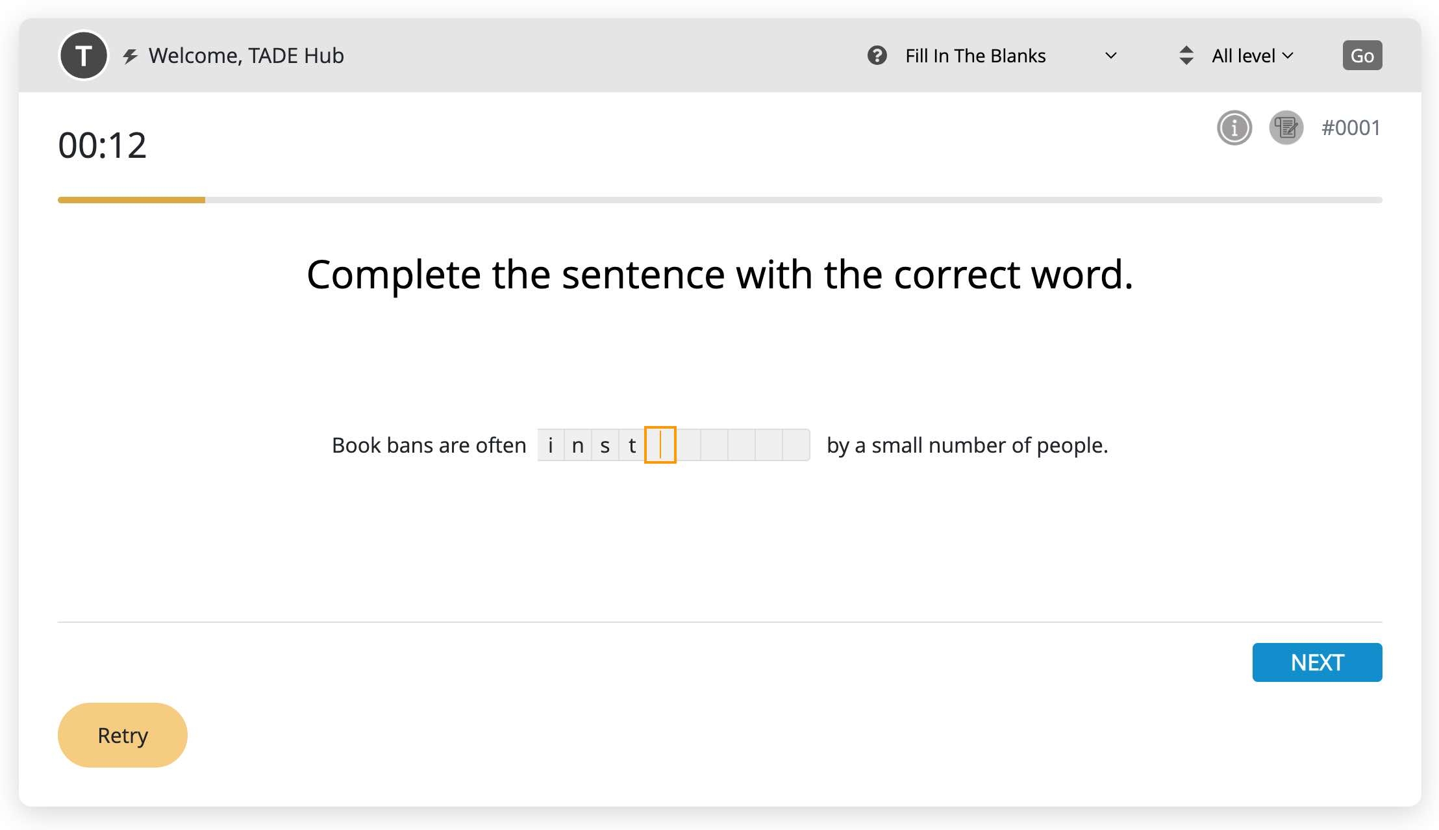The height and width of the screenshot is (830, 1439).
Task: Click the lightning bolt icon
Action: [x=131, y=56]
